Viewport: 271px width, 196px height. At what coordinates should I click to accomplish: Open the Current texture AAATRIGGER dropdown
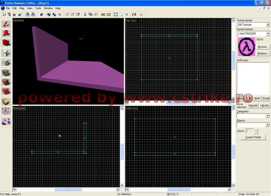tap(268, 34)
